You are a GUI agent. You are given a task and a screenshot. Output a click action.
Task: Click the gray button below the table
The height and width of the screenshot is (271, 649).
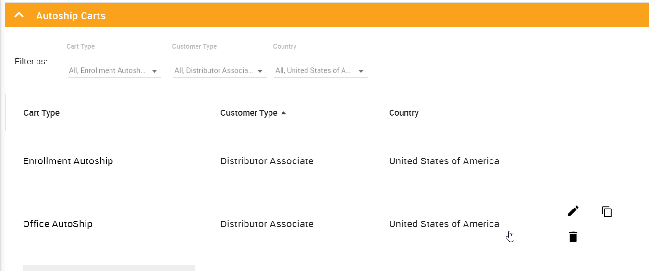(109, 268)
